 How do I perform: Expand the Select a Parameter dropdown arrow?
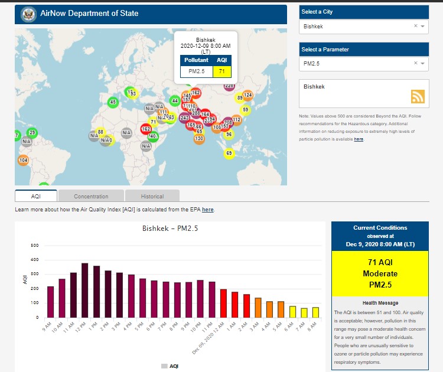423,63
